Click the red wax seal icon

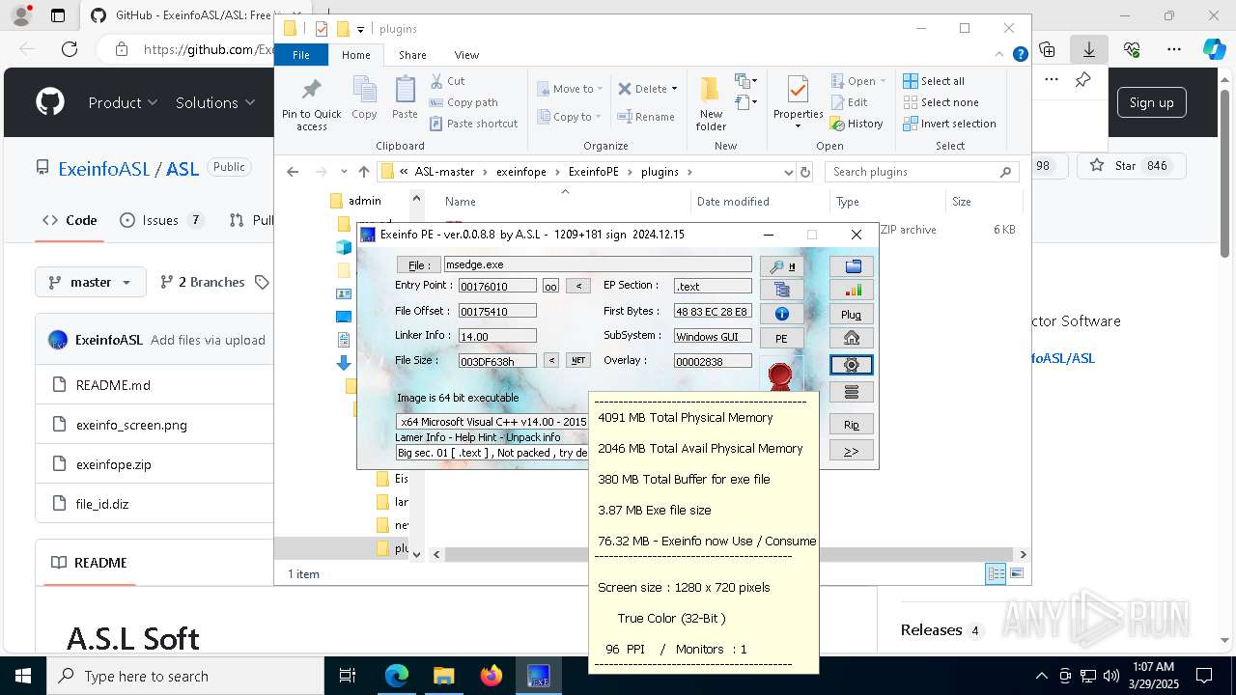(x=780, y=375)
